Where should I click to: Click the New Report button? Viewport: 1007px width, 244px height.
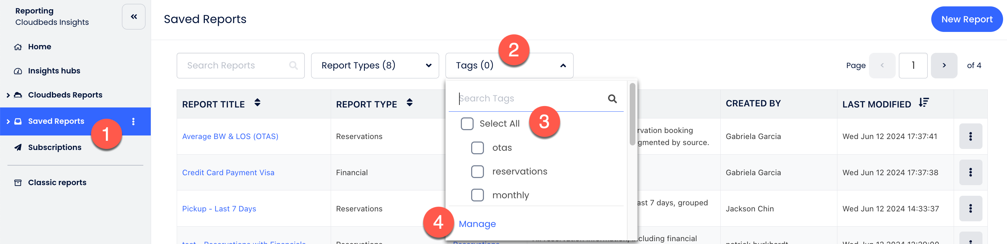[x=966, y=19]
